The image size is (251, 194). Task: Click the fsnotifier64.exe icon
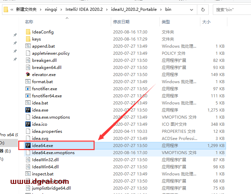tap(28, 96)
